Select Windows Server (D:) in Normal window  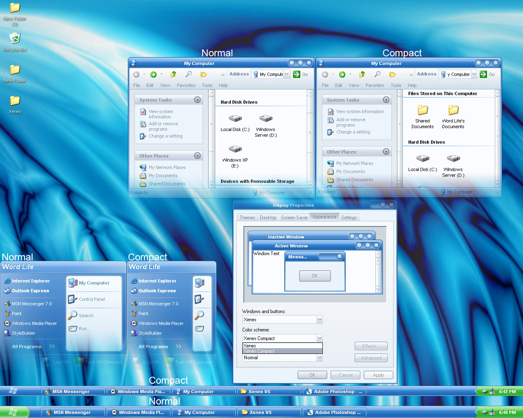point(266,126)
